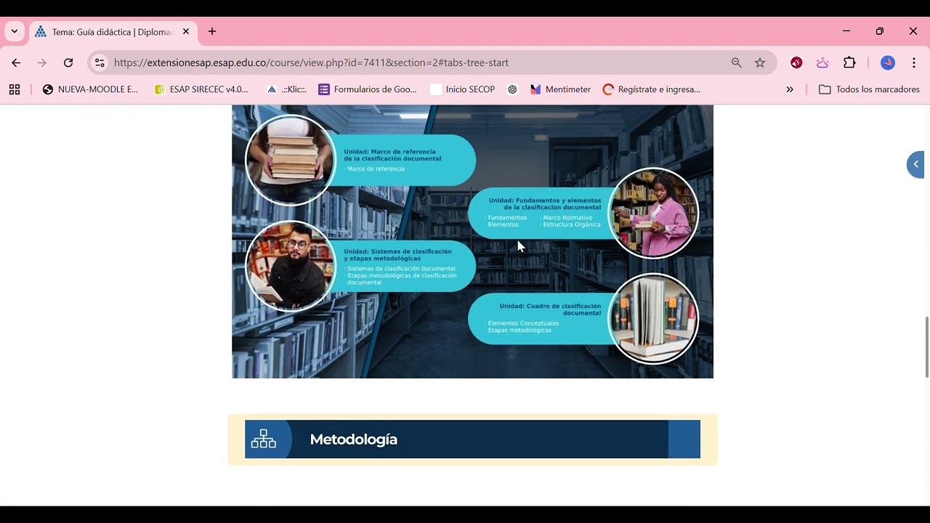Image resolution: width=930 pixels, height=523 pixels.
Task: Open Mentimeter bookmark
Action: (x=560, y=89)
